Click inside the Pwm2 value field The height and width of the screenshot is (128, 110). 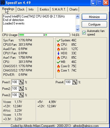coord(15,88)
